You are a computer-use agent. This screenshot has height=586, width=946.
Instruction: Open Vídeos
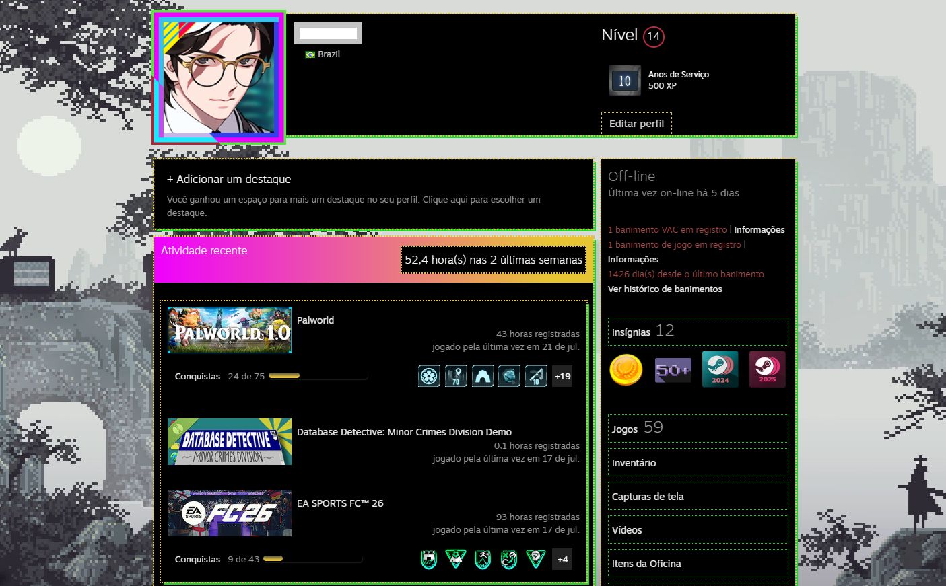tap(698, 530)
